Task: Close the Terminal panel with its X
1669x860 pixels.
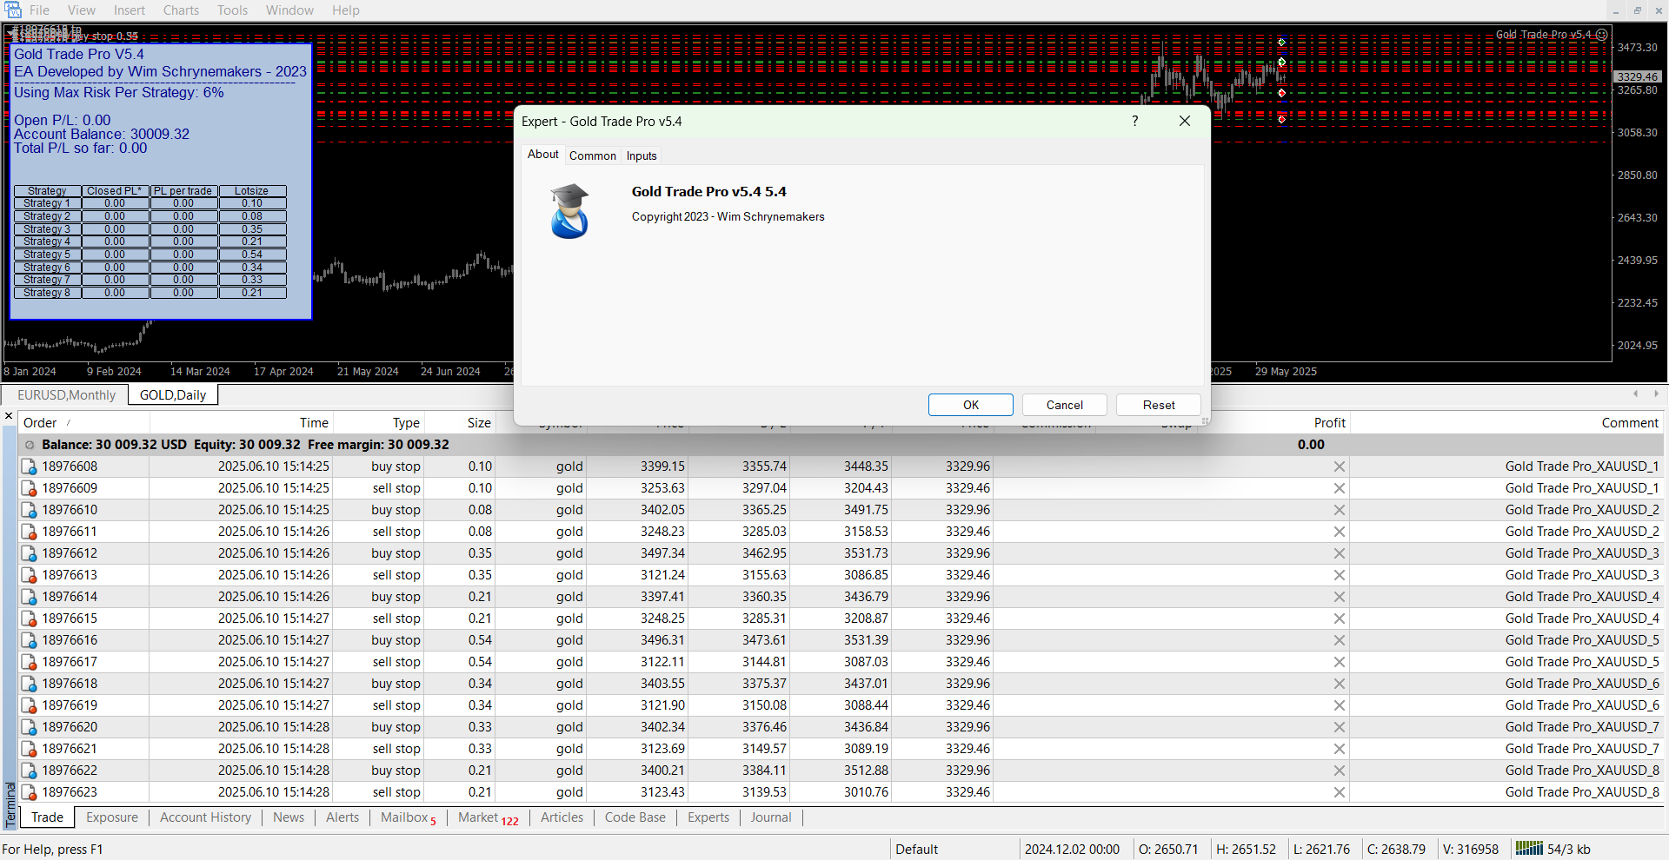Action: click(x=9, y=416)
